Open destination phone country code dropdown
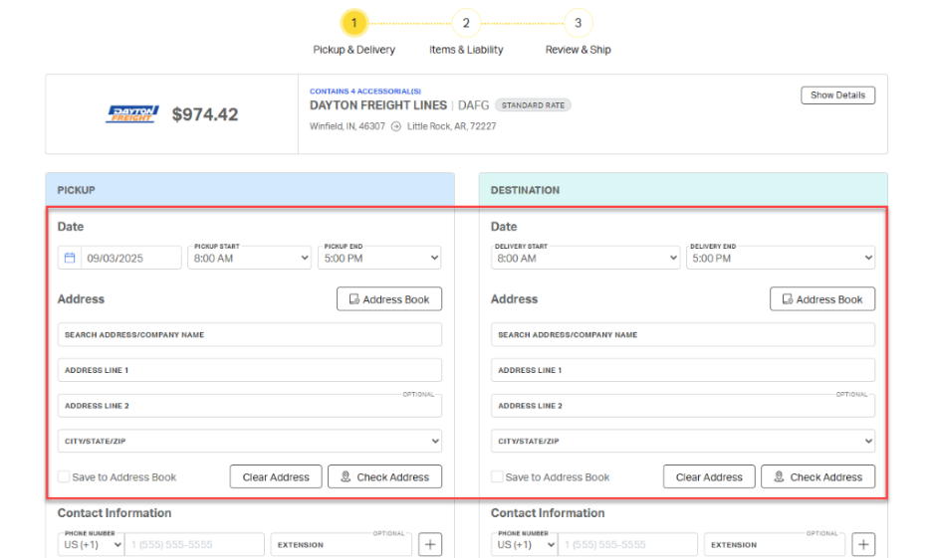The width and height of the screenshot is (932, 558). tap(524, 544)
